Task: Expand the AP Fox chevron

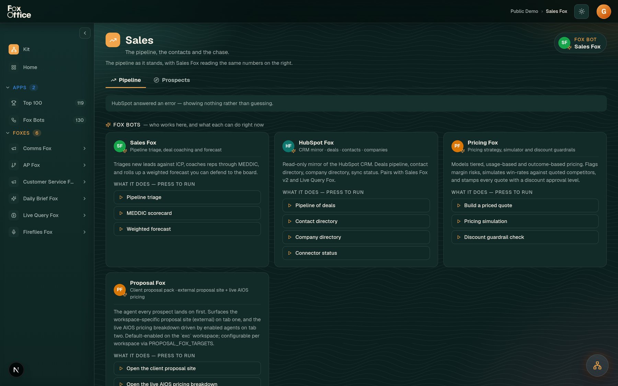Action: pyautogui.click(x=84, y=165)
